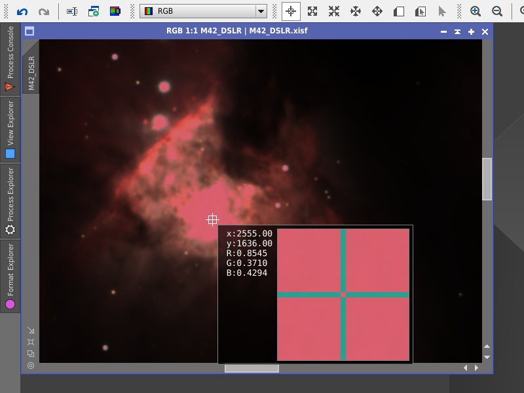Shade the M42_DSLR image window
This screenshot has width=524, height=393.
[x=457, y=31]
